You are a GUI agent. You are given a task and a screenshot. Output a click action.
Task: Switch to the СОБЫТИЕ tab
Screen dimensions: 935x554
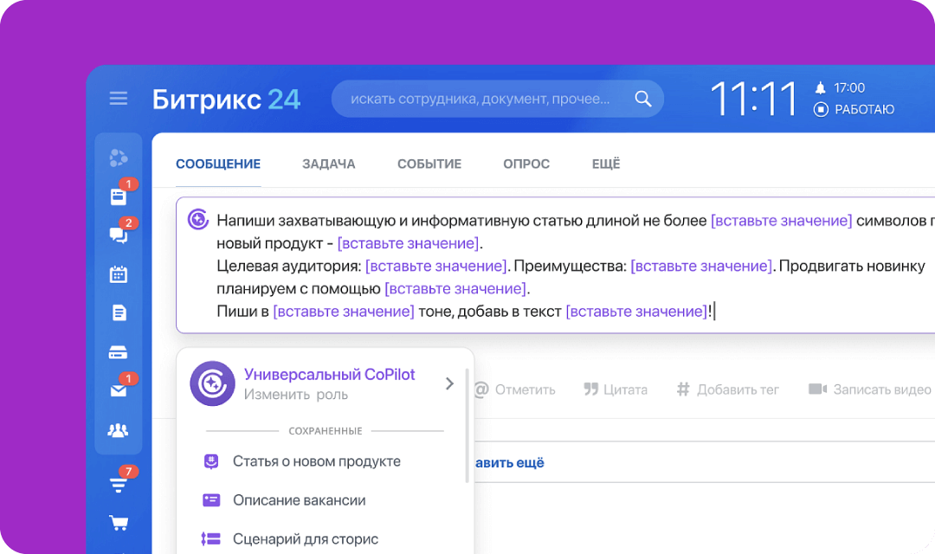(x=429, y=164)
